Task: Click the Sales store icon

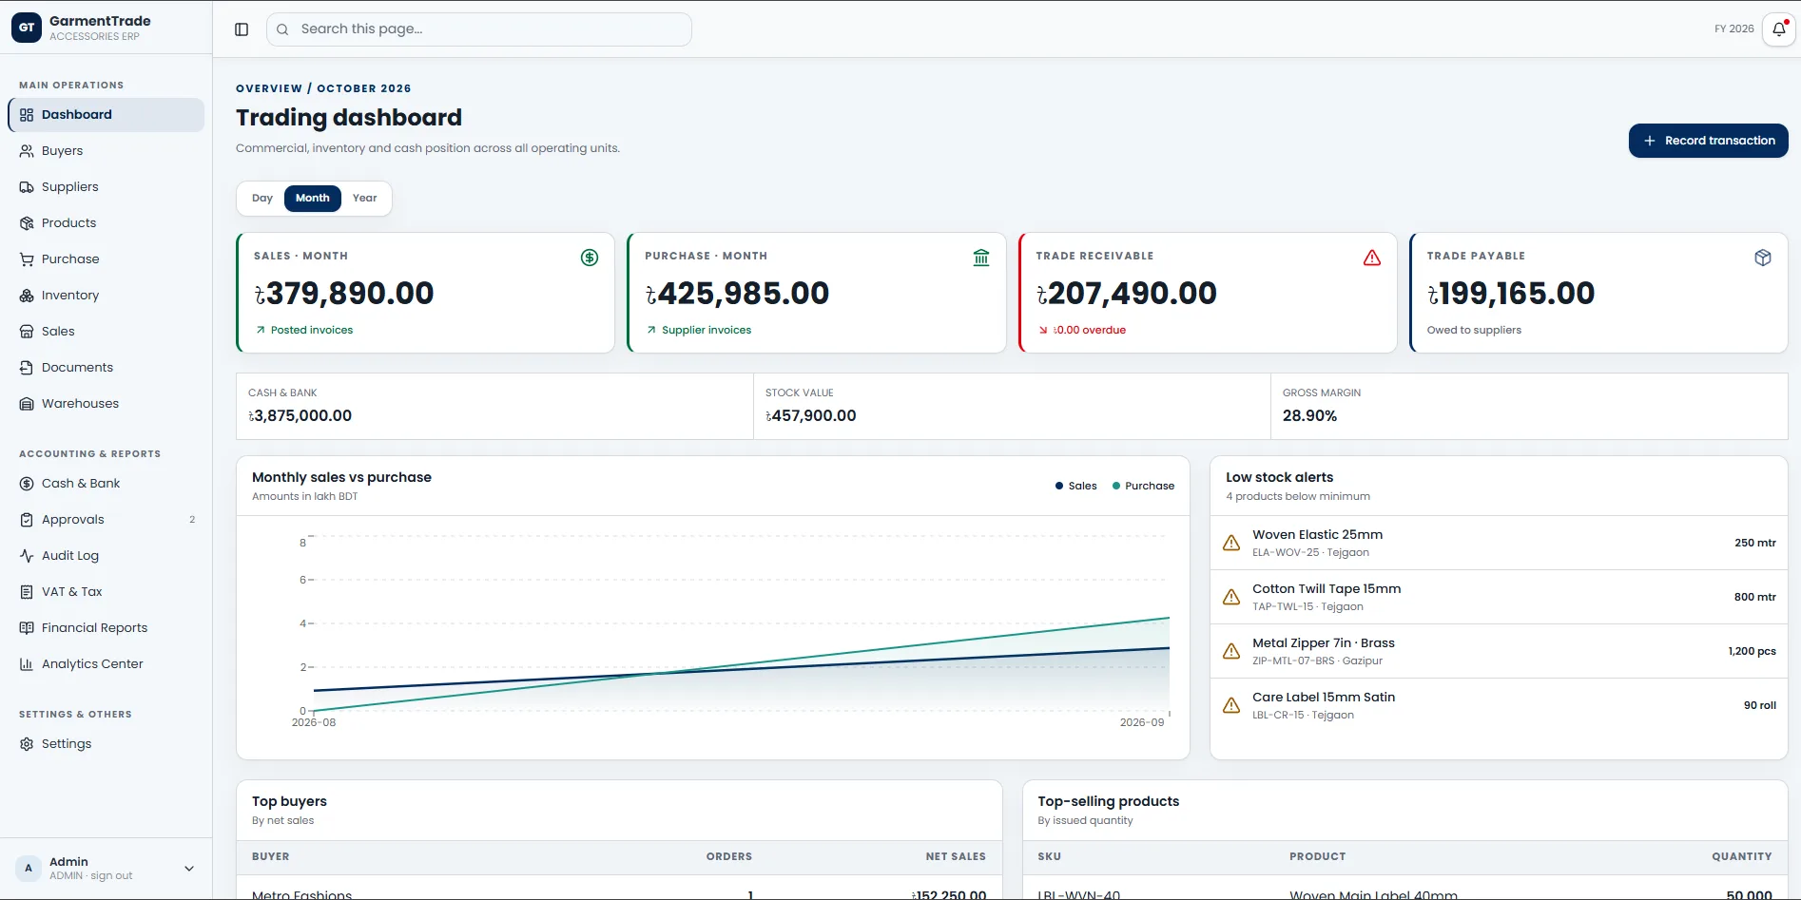Action: tap(27, 332)
